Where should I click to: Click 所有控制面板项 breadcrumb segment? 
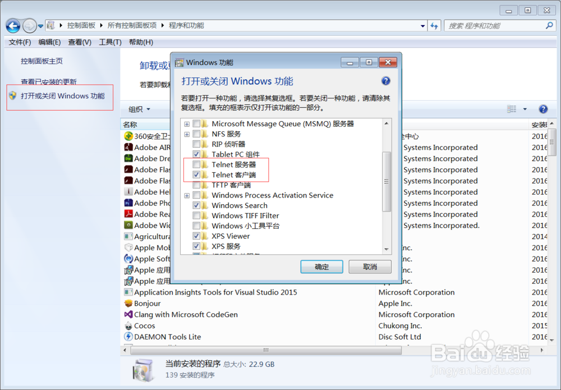[132, 25]
